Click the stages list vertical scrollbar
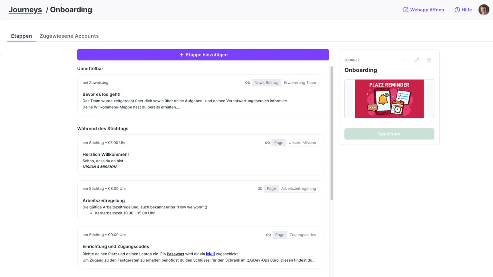This screenshot has width=493, height=277. [331, 133]
